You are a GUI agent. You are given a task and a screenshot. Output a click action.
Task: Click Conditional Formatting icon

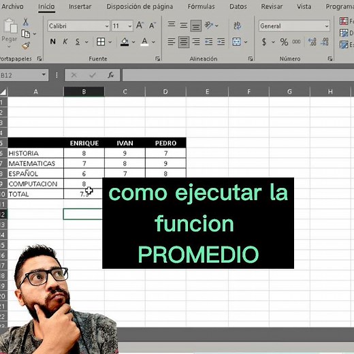[344, 21]
